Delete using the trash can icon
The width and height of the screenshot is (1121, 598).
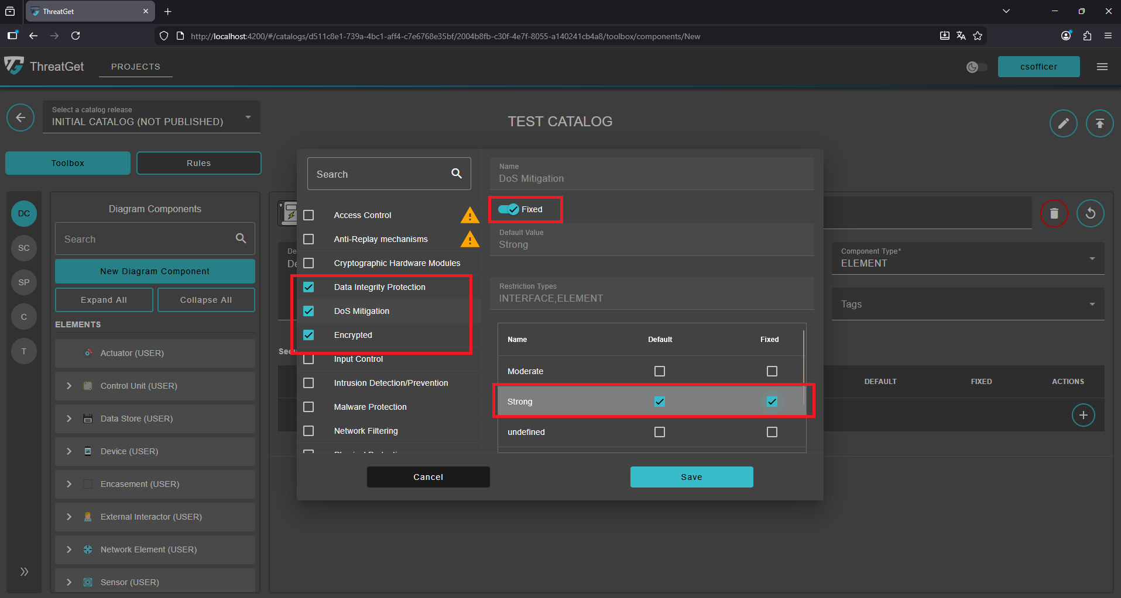point(1054,213)
